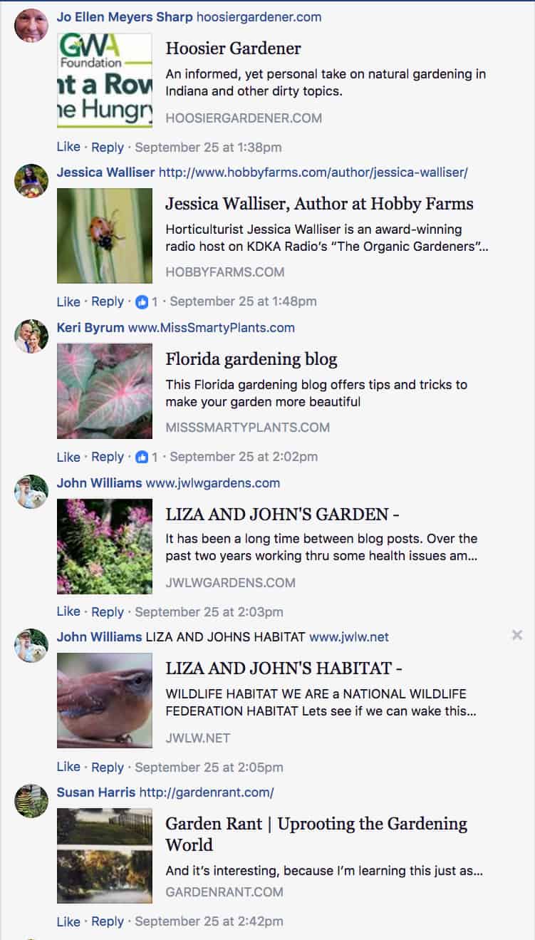Open Jo Ellen Meyers Sharp's profile picture
The image size is (535, 940).
[31, 26]
